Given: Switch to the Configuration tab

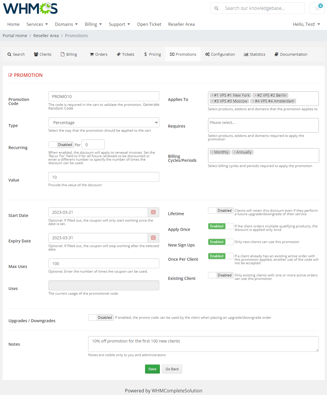Looking at the screenshot, I should (220, 54).
